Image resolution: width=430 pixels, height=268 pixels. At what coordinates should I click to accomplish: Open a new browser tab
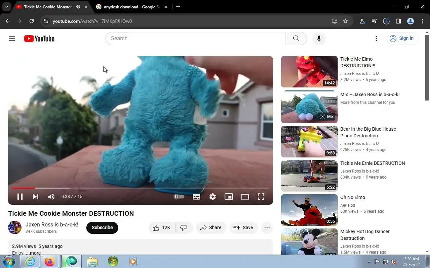(178, 7)
